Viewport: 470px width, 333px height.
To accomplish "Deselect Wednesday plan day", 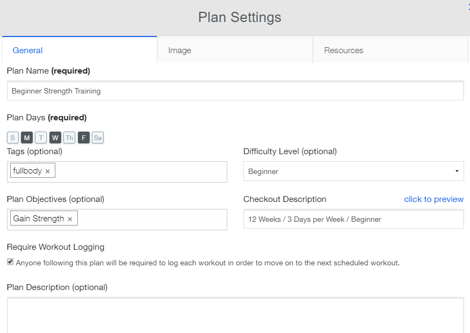I will pos(55,138).
